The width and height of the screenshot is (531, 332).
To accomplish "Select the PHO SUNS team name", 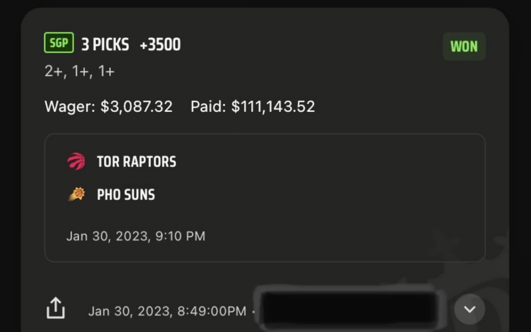I will pyautogui.click(x=126, y=195).
